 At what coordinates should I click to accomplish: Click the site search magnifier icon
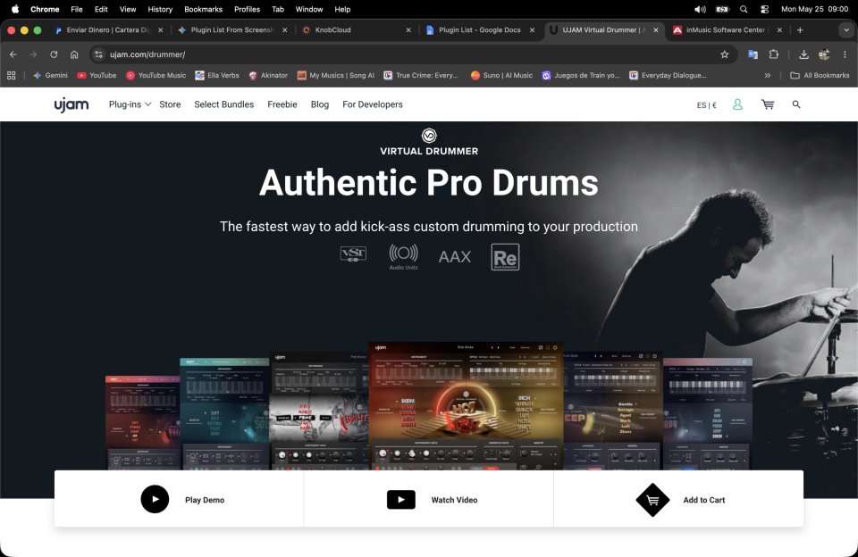click(796, 104)
